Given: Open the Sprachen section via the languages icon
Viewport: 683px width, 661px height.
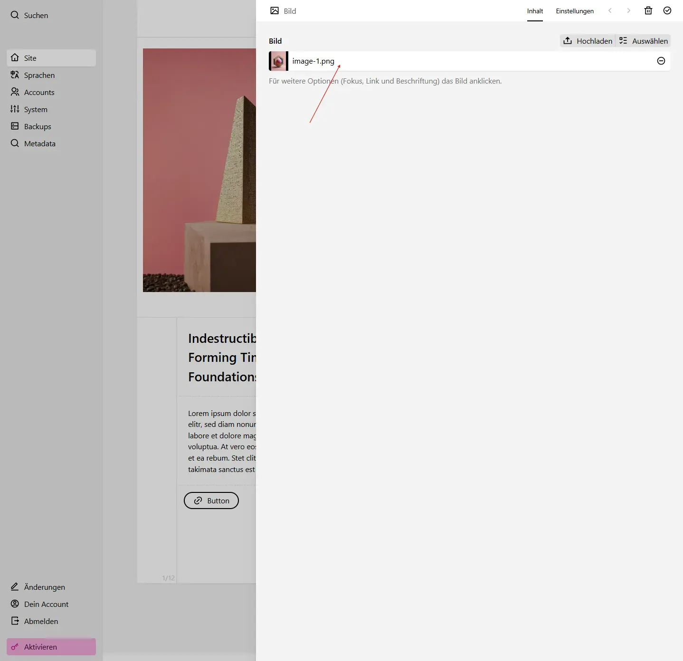Looking at the screenshot, I should click(14, 75).
